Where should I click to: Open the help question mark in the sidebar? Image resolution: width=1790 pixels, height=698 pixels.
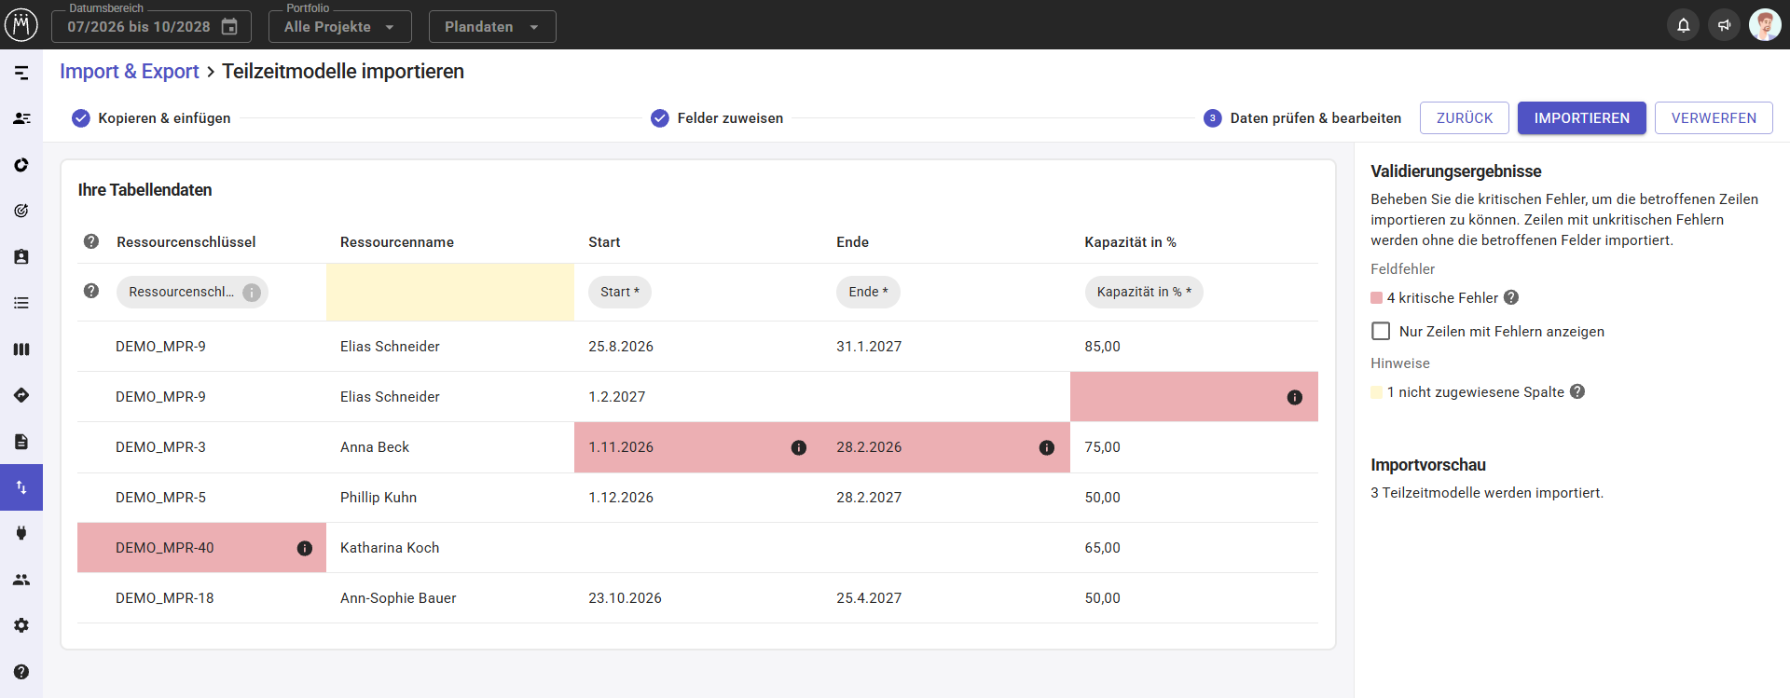21,672
